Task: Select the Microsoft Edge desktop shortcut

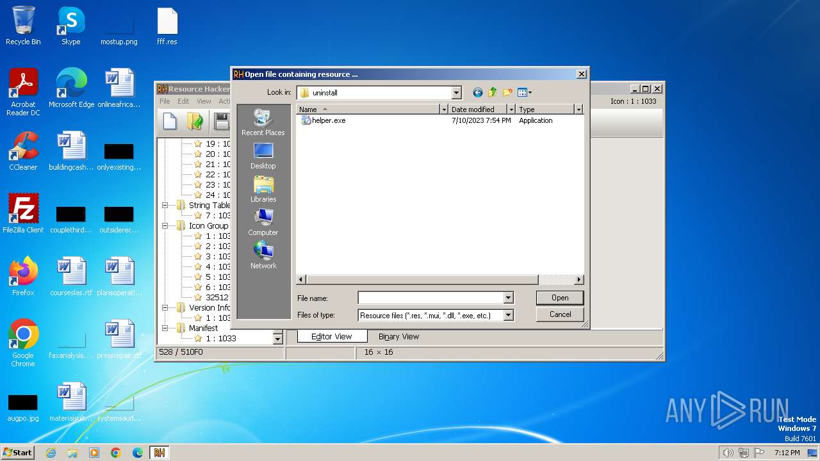Action: [71, 88]
